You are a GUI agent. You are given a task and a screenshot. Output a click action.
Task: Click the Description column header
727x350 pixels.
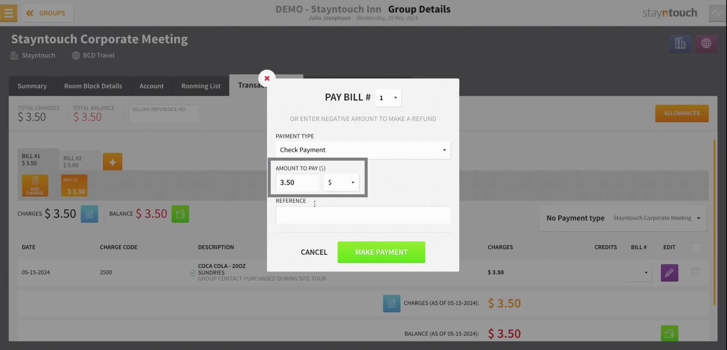(x=216, y=247)
